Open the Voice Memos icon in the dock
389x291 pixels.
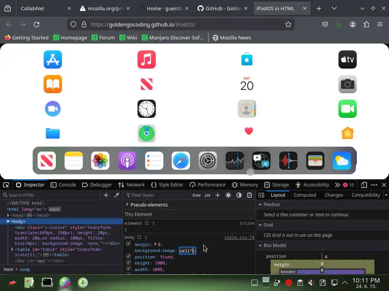click(288, 161)
